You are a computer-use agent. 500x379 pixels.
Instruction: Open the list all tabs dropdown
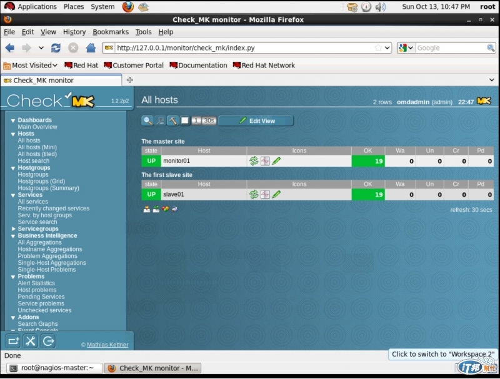coord(491,80)
